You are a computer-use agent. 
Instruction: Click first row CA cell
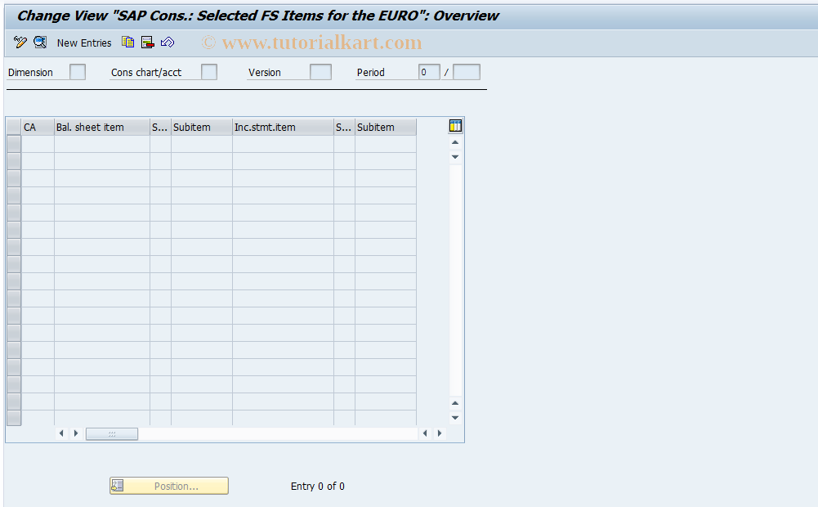[x=38, y=144]
